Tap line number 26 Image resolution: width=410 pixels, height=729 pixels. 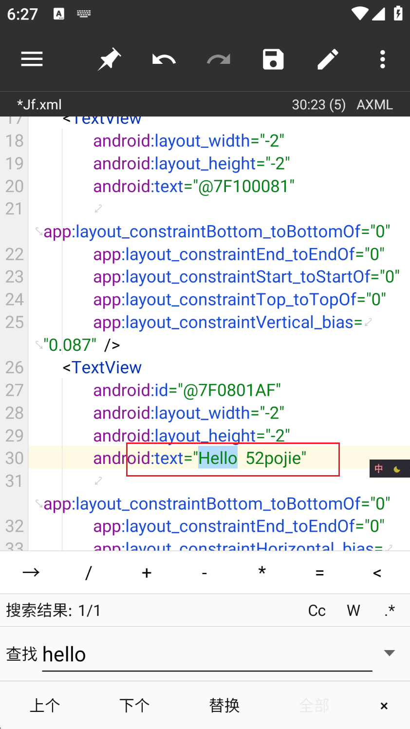tap(15, 367)
